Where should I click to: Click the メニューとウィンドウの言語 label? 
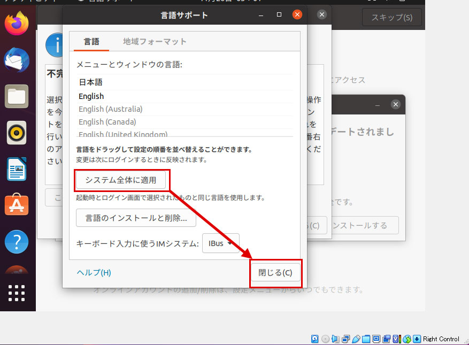click(x=129, y=64)
